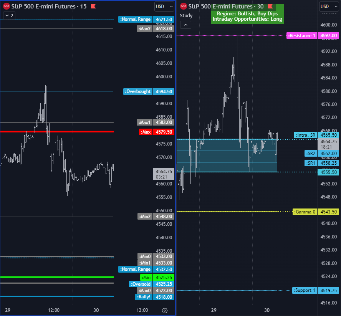This screenshot has width=341, height=316.
Task: Select the Min1 4533.00 label
Action: tap(156, 263)
